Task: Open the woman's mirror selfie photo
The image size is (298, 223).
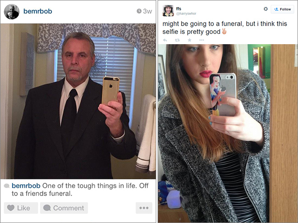Action: (x=228, y=133)
